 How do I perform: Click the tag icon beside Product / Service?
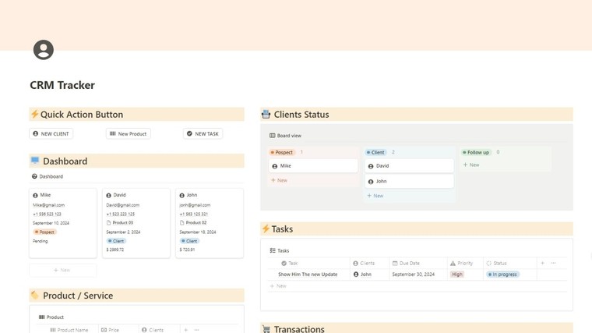35,295
